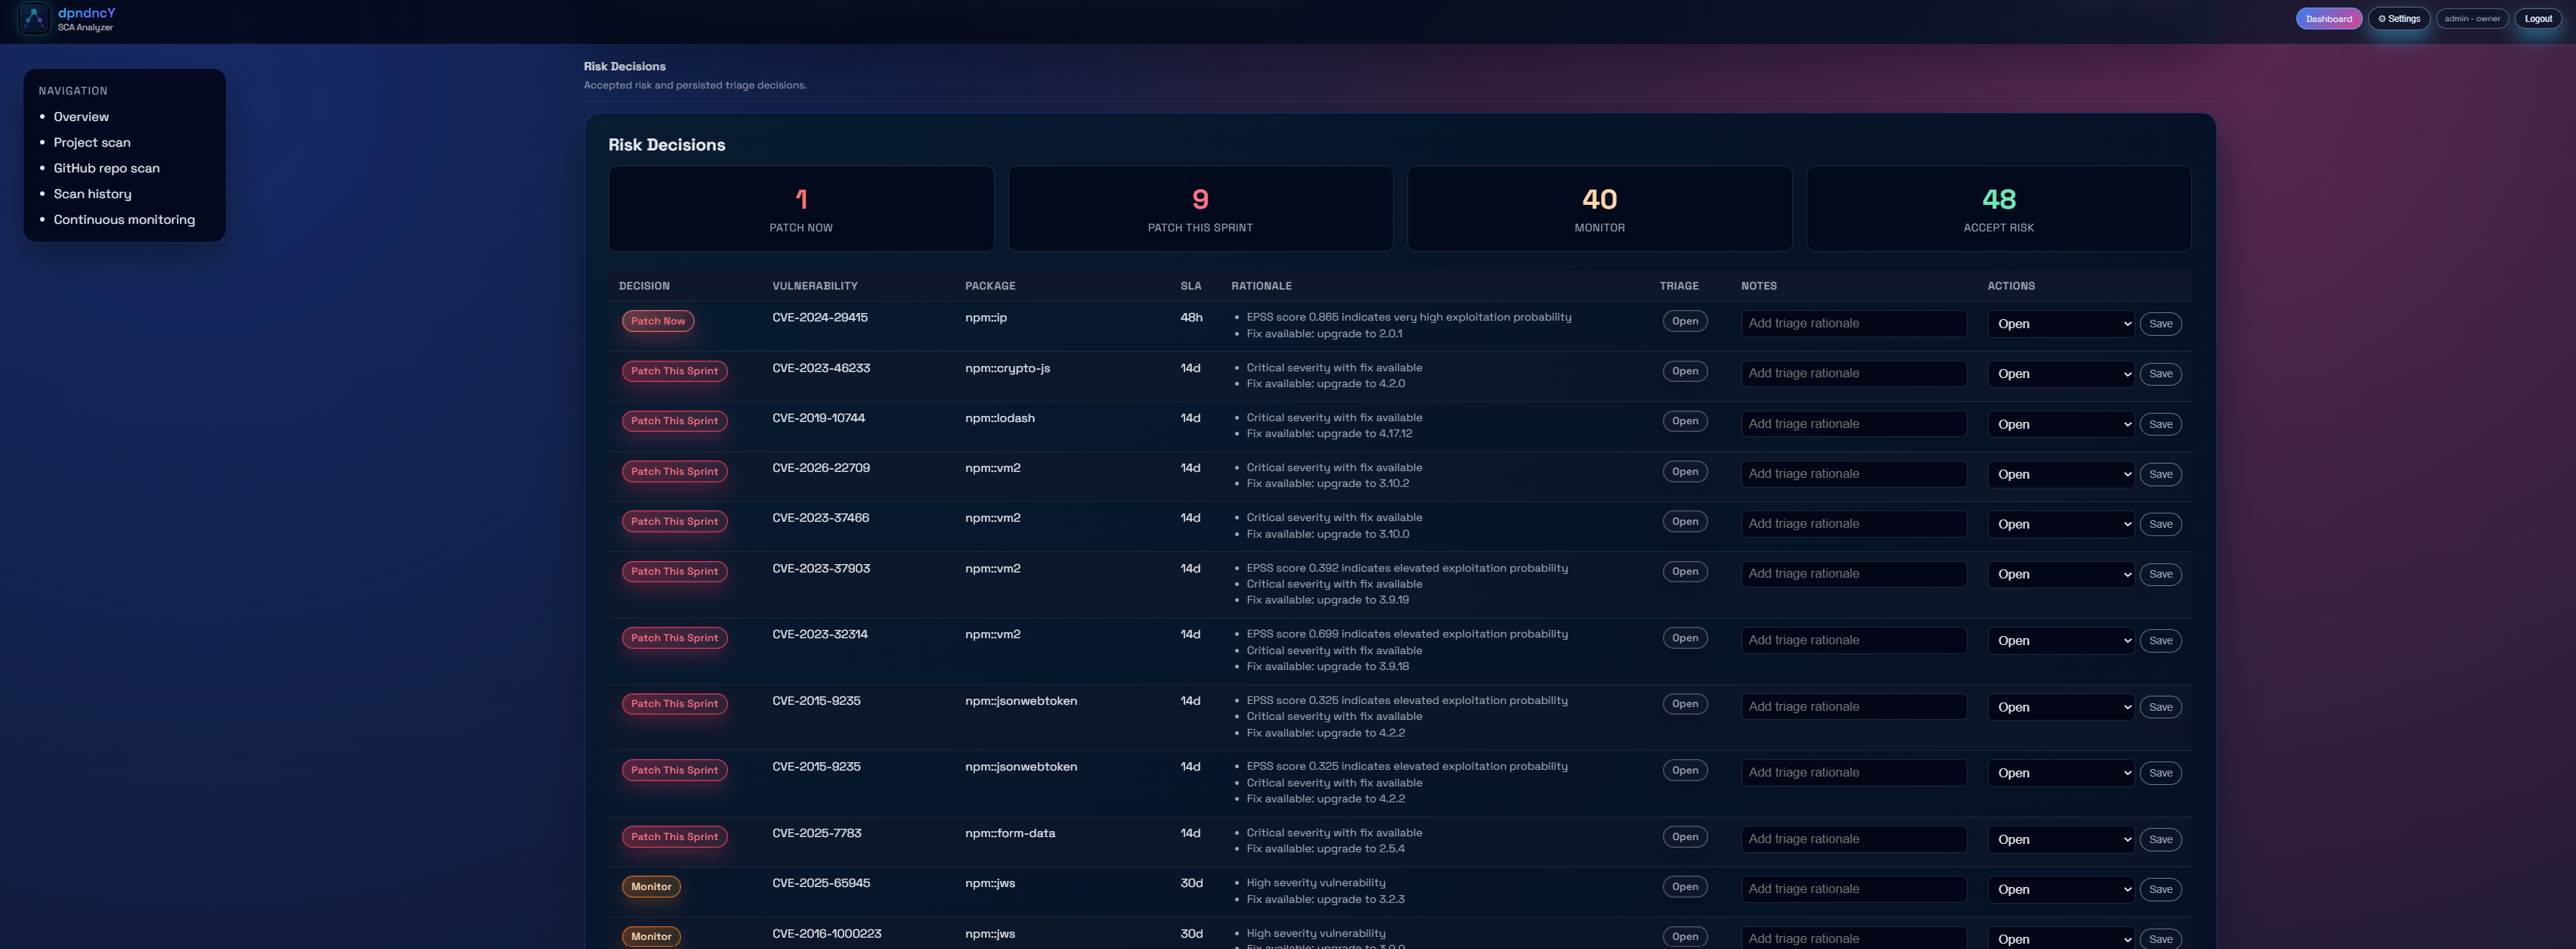Viewport: 2576px width, 949px height.
Task: Click the Accept Risk summary card
Action: click(1997, 208)
